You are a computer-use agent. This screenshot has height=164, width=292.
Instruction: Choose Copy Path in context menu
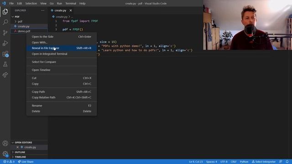(x=62, y=92)
